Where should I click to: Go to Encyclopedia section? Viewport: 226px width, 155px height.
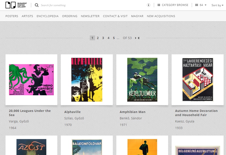coord(47,16)
